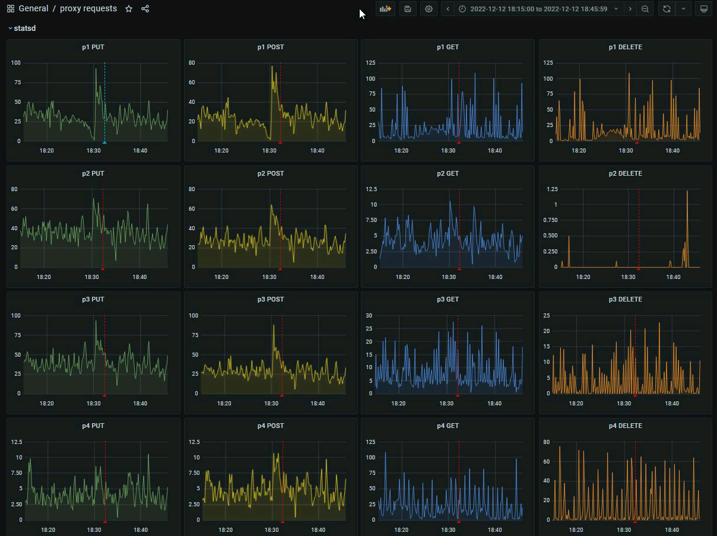Click red annotation marker in p4 GET
Viewport: 717px width, 536px height.
point(459,521)
